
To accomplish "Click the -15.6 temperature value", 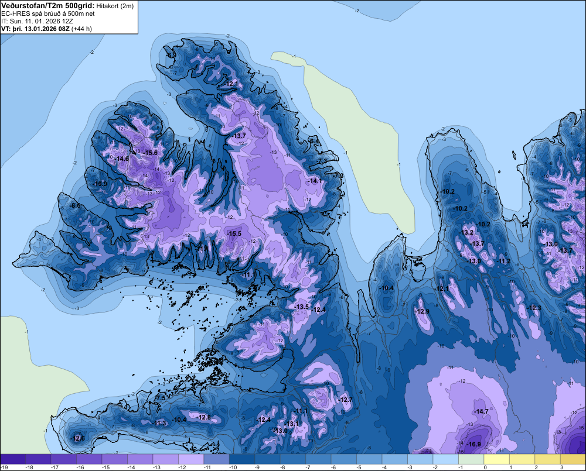I will [150, 153].
